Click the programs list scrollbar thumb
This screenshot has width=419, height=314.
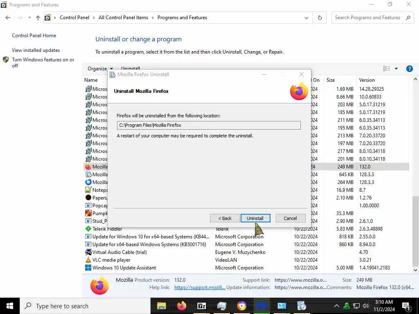tap(415, 231)
